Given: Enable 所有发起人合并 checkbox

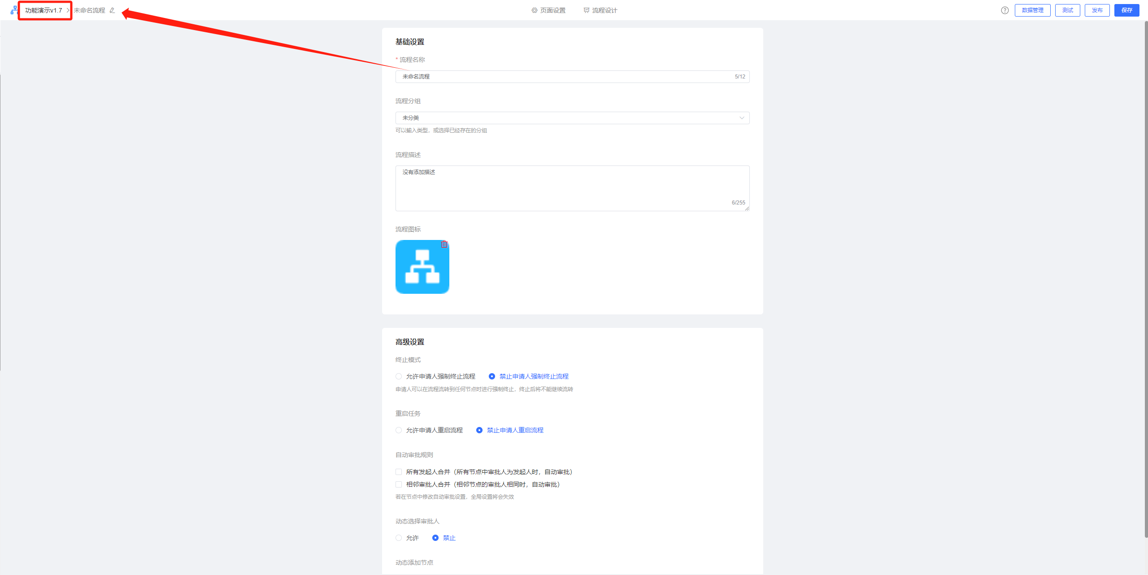Looking at the screenshot, I should coord(399,472).
